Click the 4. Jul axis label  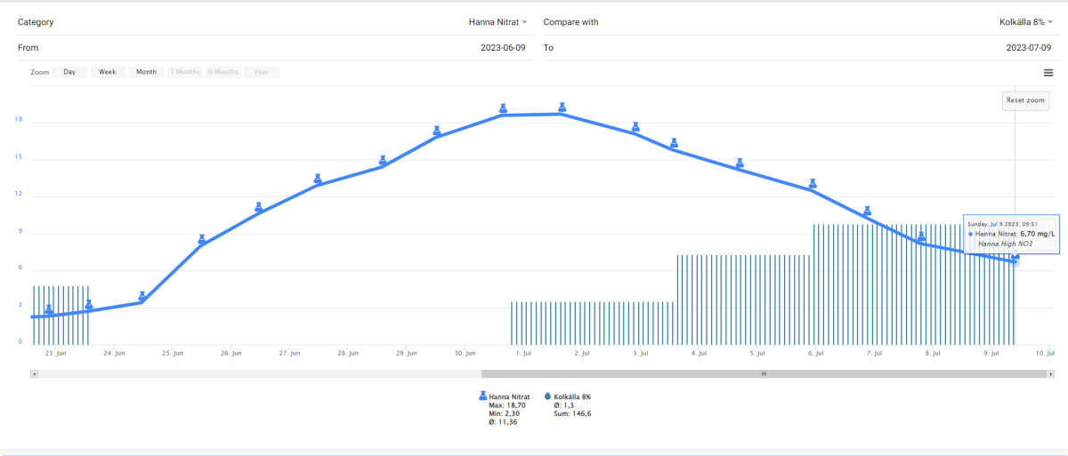coord(699,353)
